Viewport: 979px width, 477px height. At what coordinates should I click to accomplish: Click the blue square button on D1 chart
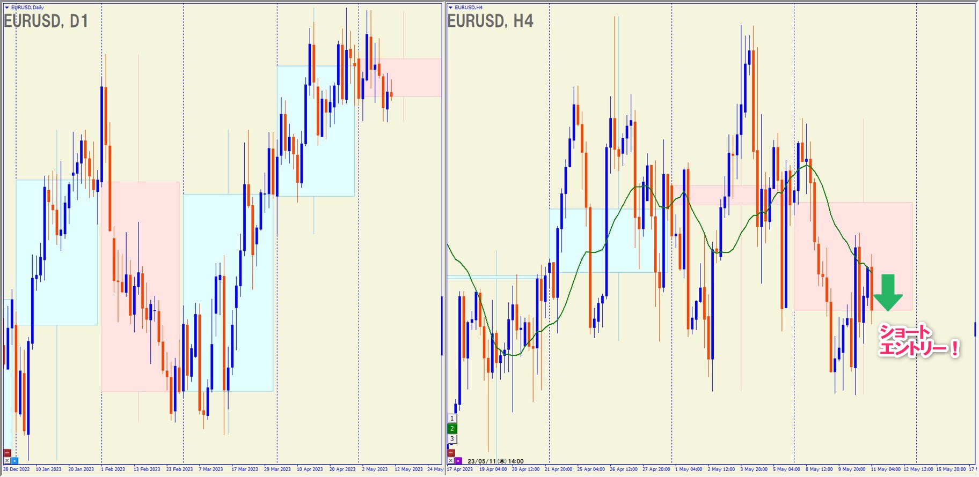(x=14, y=460)
